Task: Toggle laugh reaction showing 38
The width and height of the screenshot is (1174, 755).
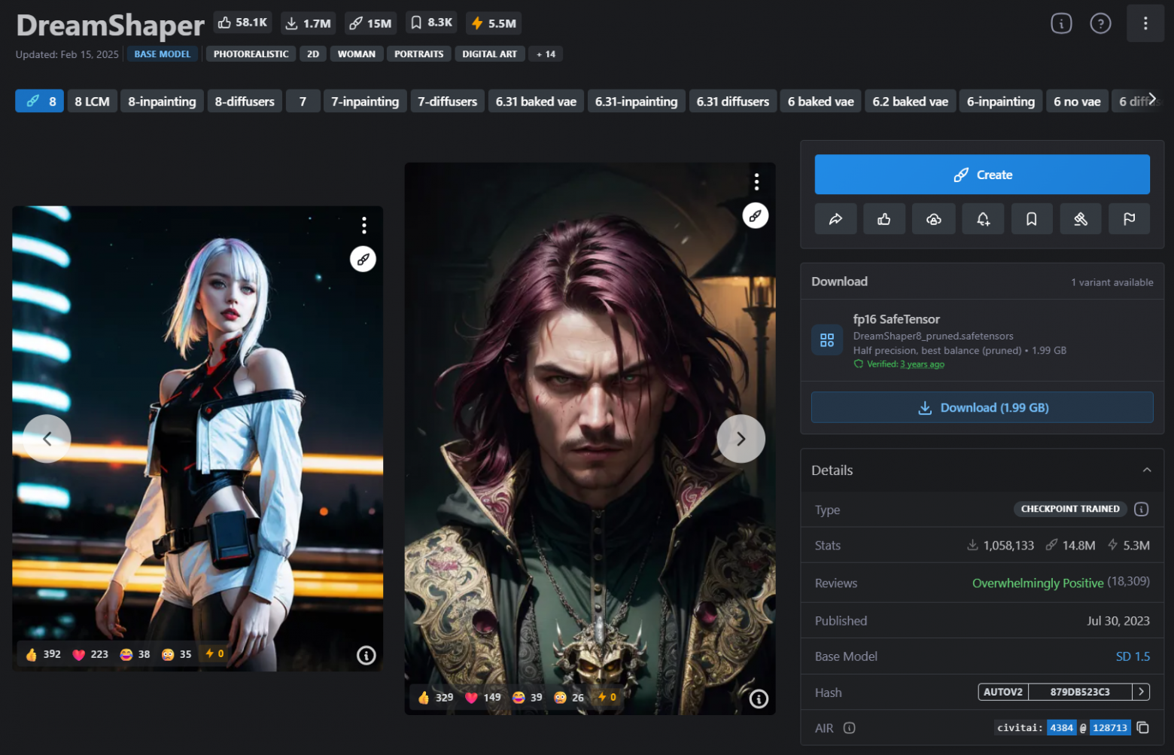Action: click(x=135, y=654)
